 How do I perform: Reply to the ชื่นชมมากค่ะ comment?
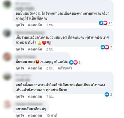click(x=35, y=68)
